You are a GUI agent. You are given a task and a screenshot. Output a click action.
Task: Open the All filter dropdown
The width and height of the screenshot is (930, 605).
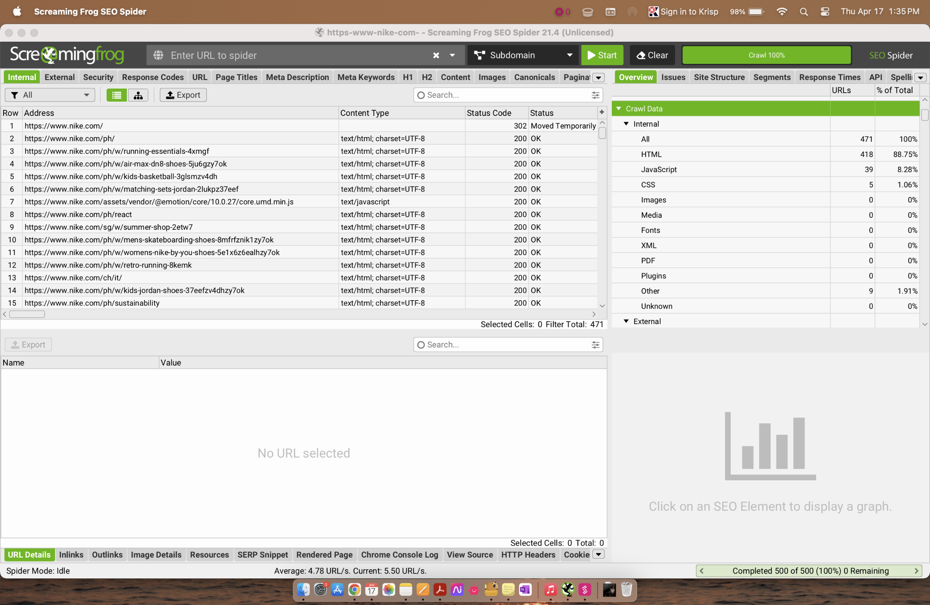[50, 95]
